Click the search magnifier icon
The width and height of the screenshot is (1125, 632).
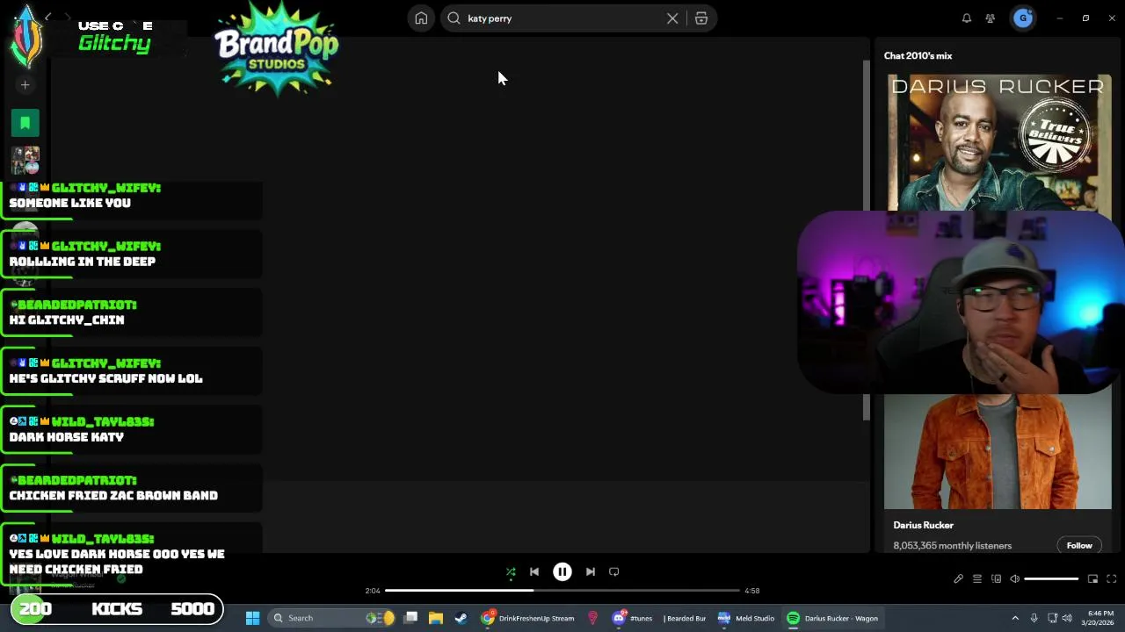tap(454, 18)
